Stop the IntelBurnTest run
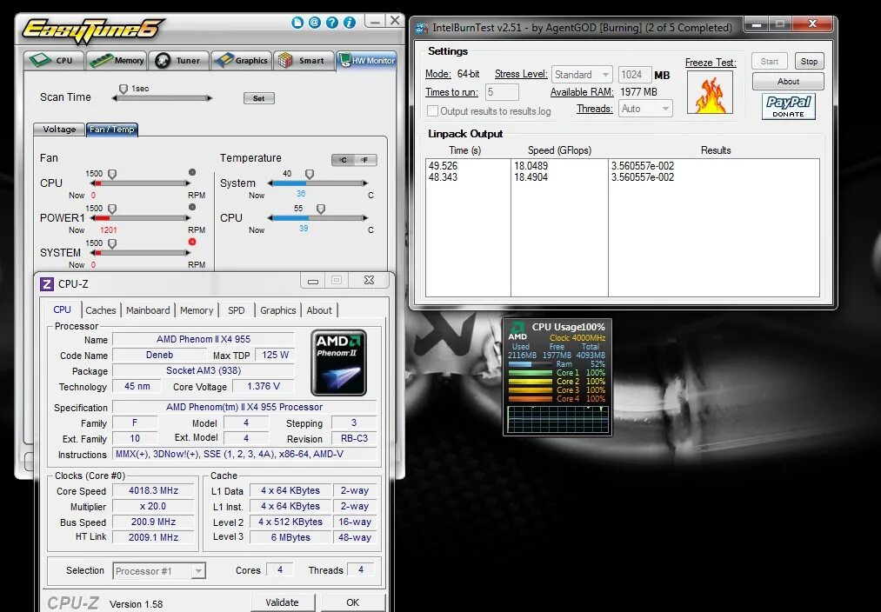The image size is (881, 612). point(809,61)
